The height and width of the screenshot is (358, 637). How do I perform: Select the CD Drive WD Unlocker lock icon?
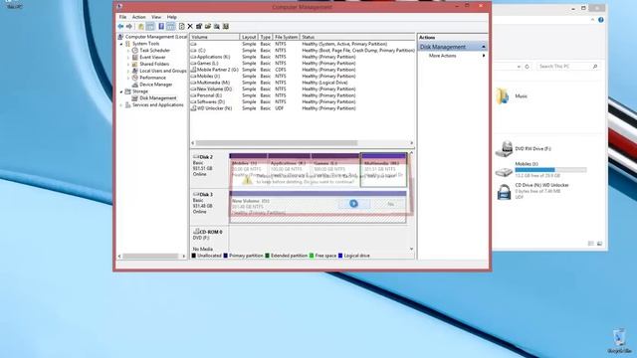pyautogui.click(x=504, y=191)
